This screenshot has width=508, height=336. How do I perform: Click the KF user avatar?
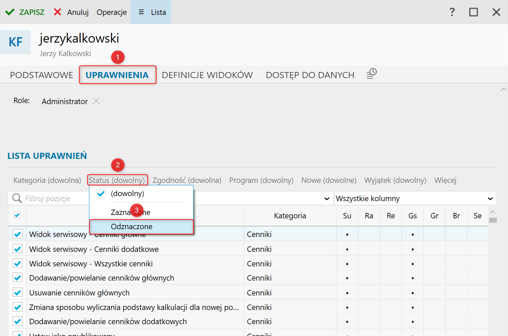pyautogui.click(x=16, y=42)
